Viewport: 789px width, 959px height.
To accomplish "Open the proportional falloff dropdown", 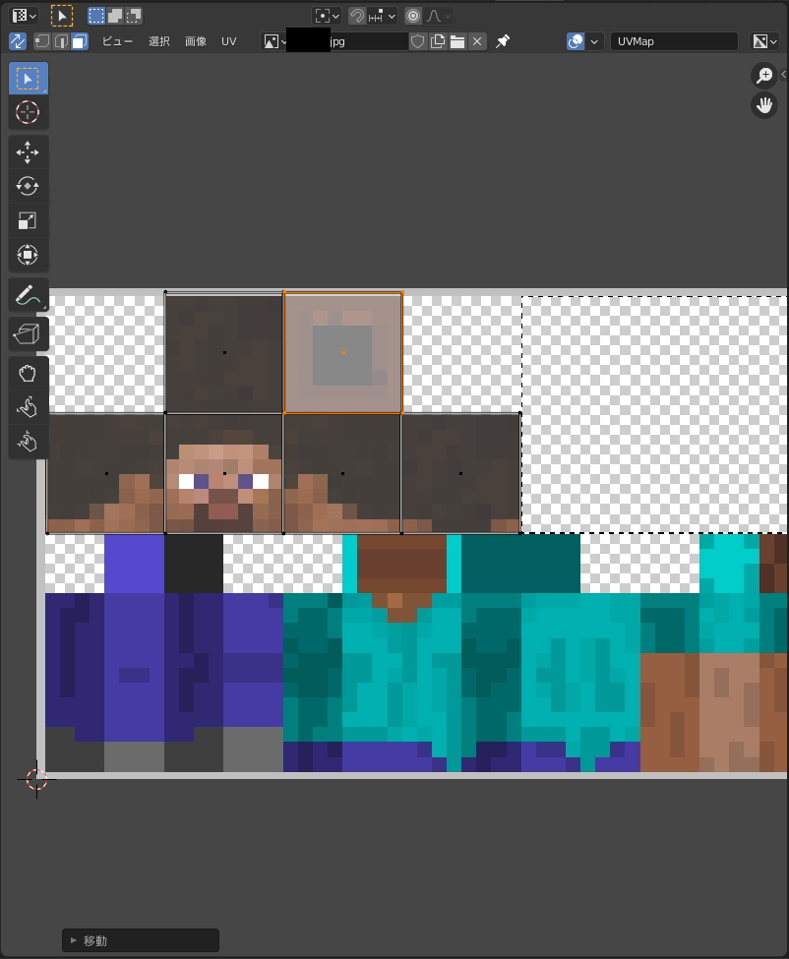I will (x=439, y=16).
